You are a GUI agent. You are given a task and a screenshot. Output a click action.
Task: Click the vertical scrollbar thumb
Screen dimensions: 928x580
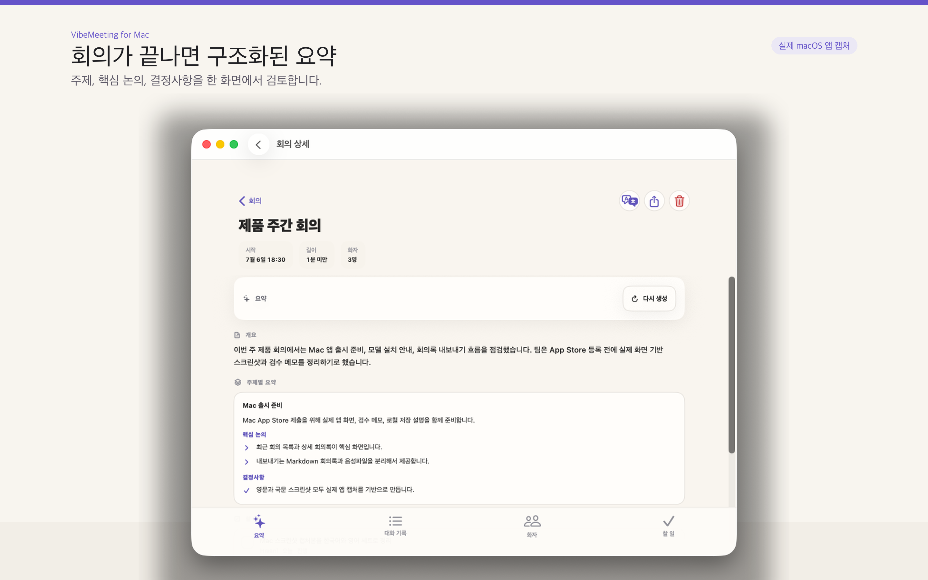coord(732,364)
